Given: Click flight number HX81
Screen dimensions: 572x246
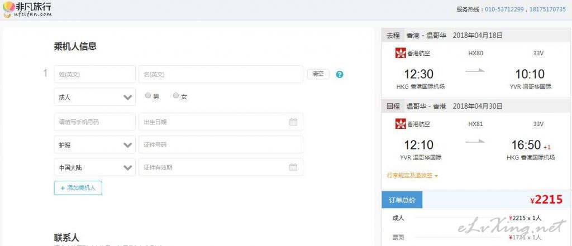Looking at the screenshot, I should (475, 124).
